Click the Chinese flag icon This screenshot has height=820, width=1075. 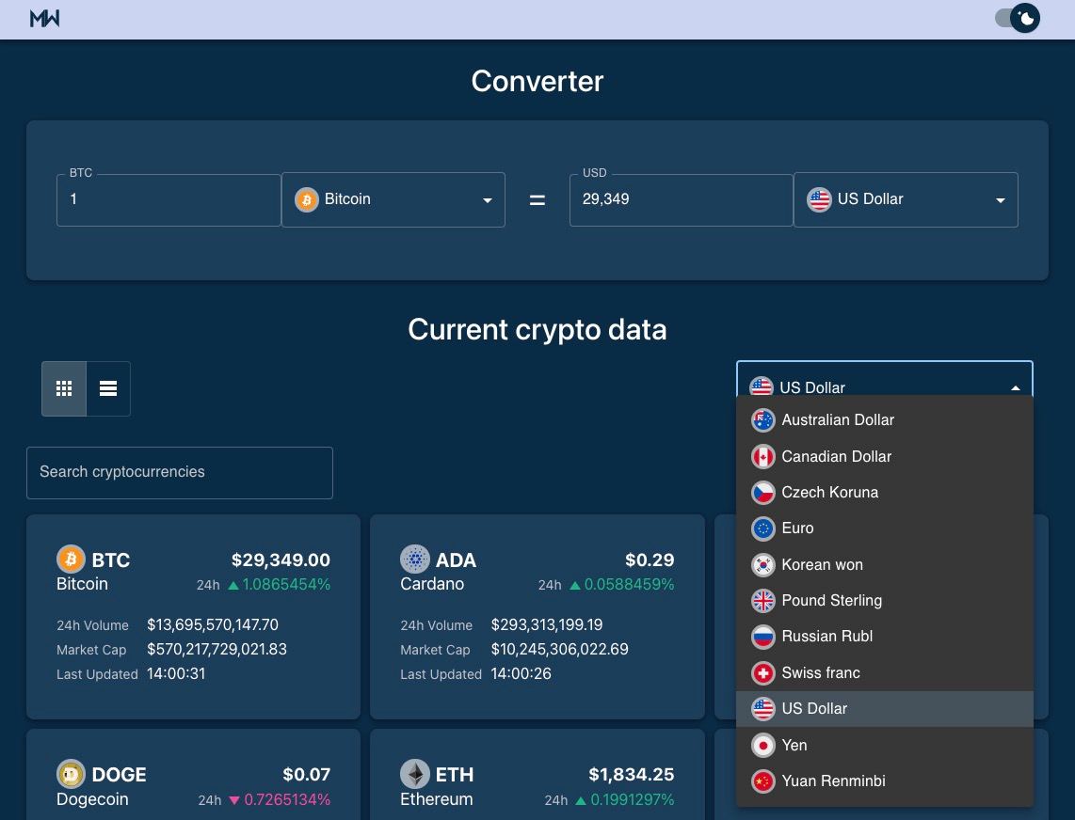763,781
